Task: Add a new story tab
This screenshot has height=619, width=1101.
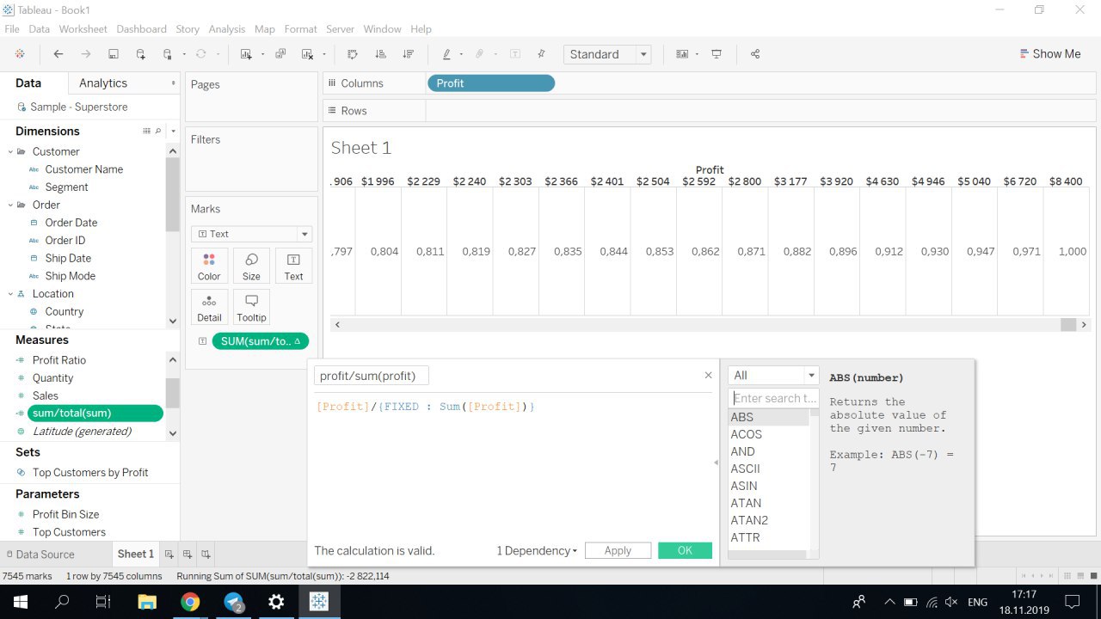Action: point(206,555)
